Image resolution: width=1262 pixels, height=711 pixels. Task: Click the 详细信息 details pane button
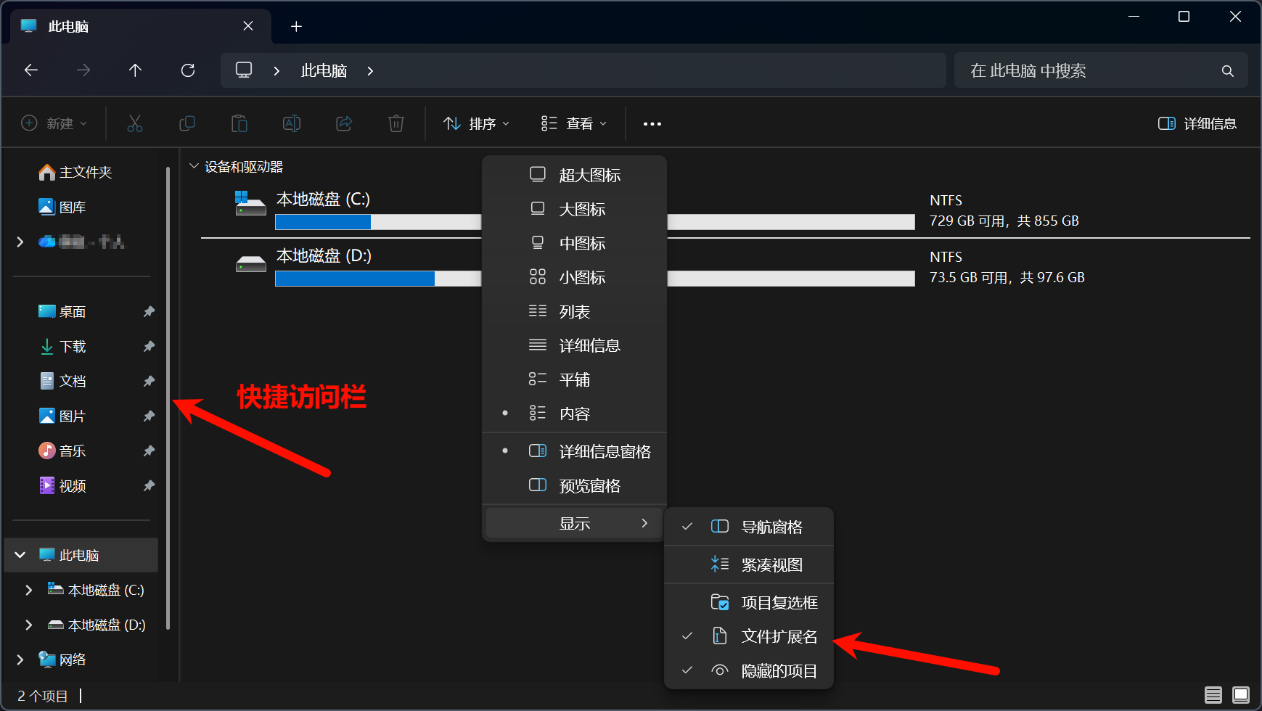[x=1197, y=124]
